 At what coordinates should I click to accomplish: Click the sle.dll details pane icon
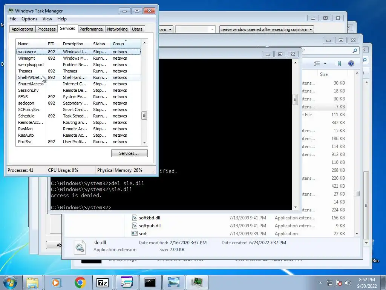click(x=80, y=247)
